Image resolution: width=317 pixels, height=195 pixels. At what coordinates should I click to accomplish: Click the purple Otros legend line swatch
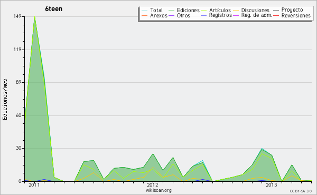[171, 15]
